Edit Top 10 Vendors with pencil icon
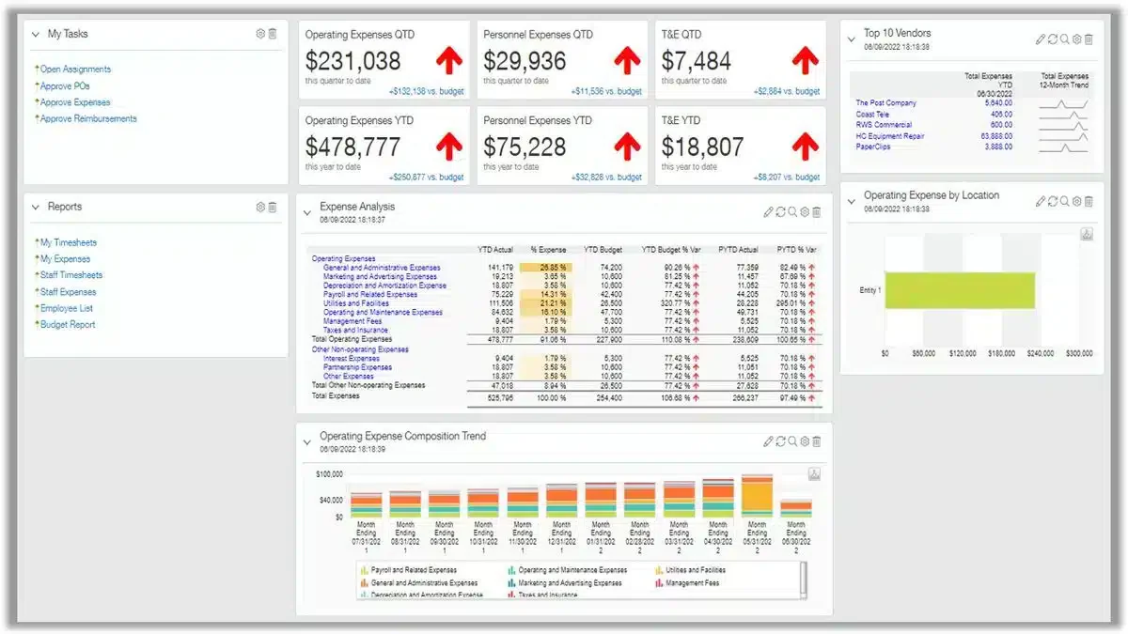The image size is (1128, 634). click(x=1040, y=39)
